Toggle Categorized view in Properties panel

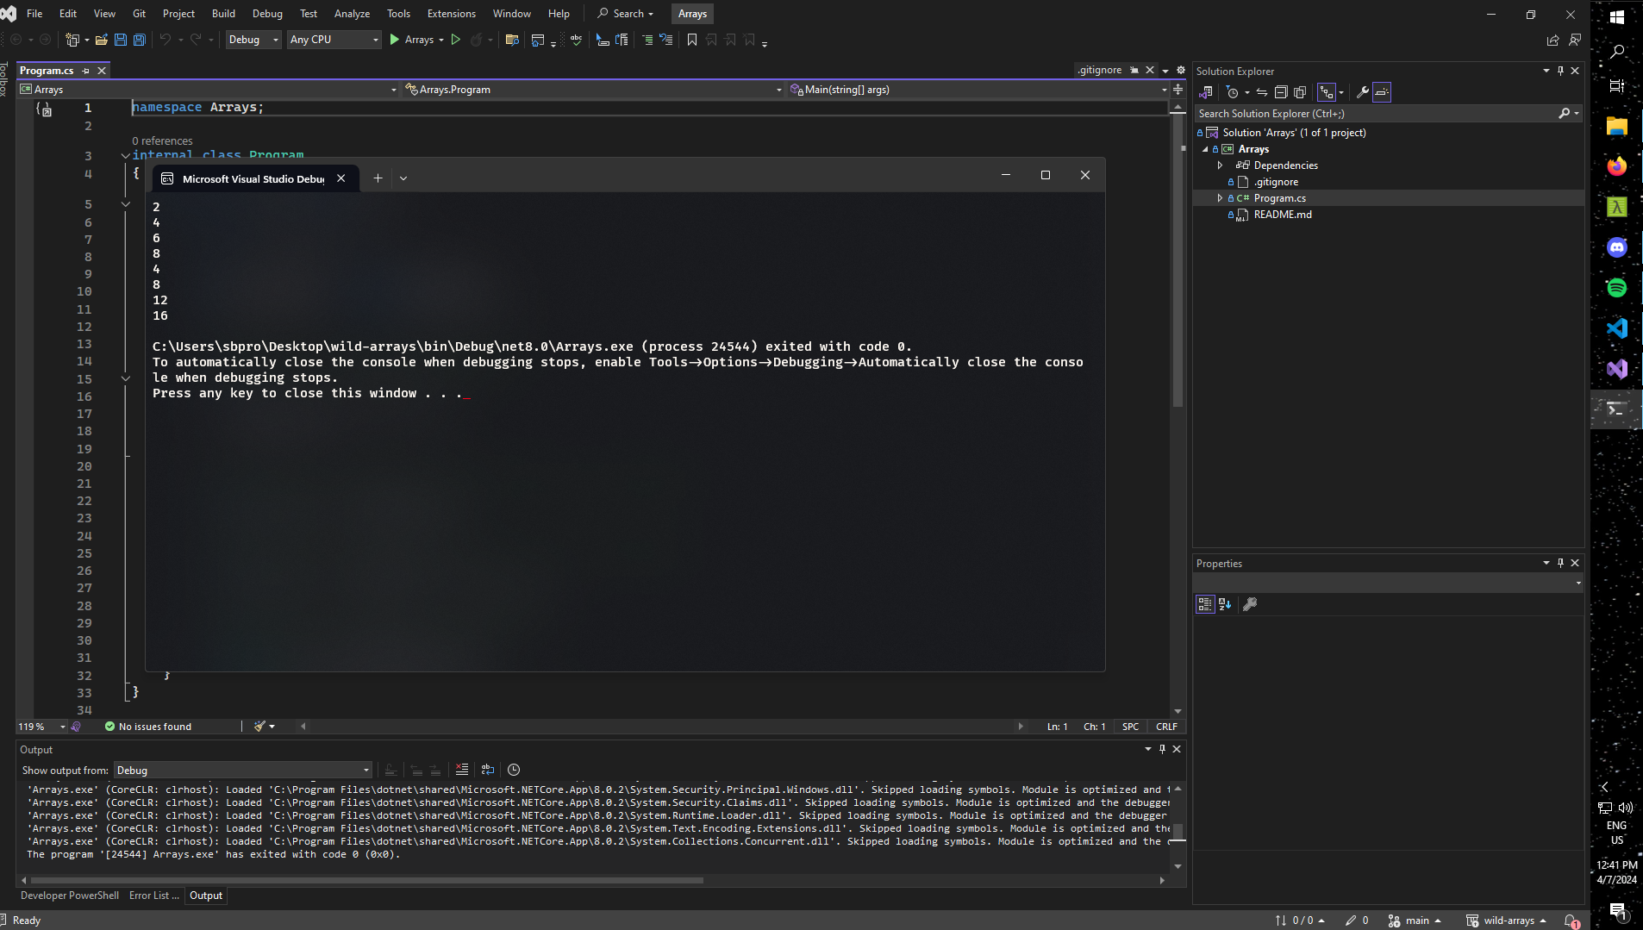(x=1205, y=604)
